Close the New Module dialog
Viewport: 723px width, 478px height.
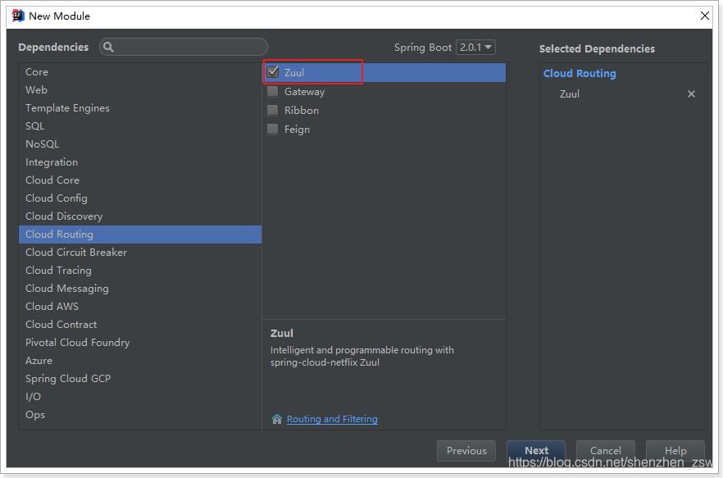[x=705, y=16]
